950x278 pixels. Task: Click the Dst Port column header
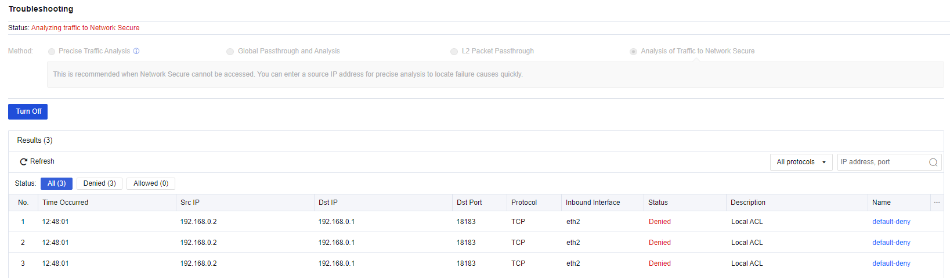click(469, 203)
